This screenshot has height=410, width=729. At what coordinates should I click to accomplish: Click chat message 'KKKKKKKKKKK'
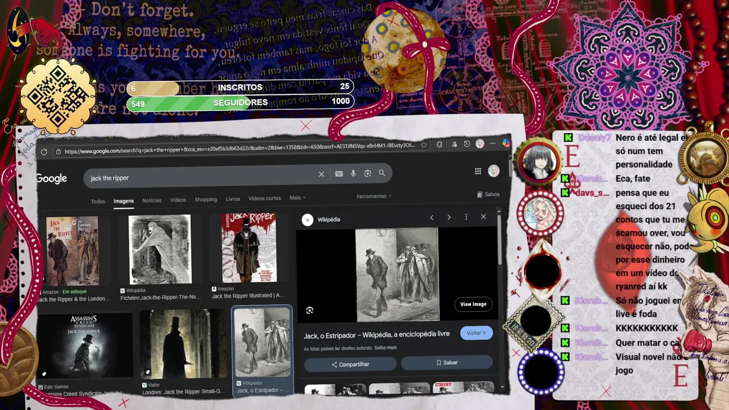point(647,328)
